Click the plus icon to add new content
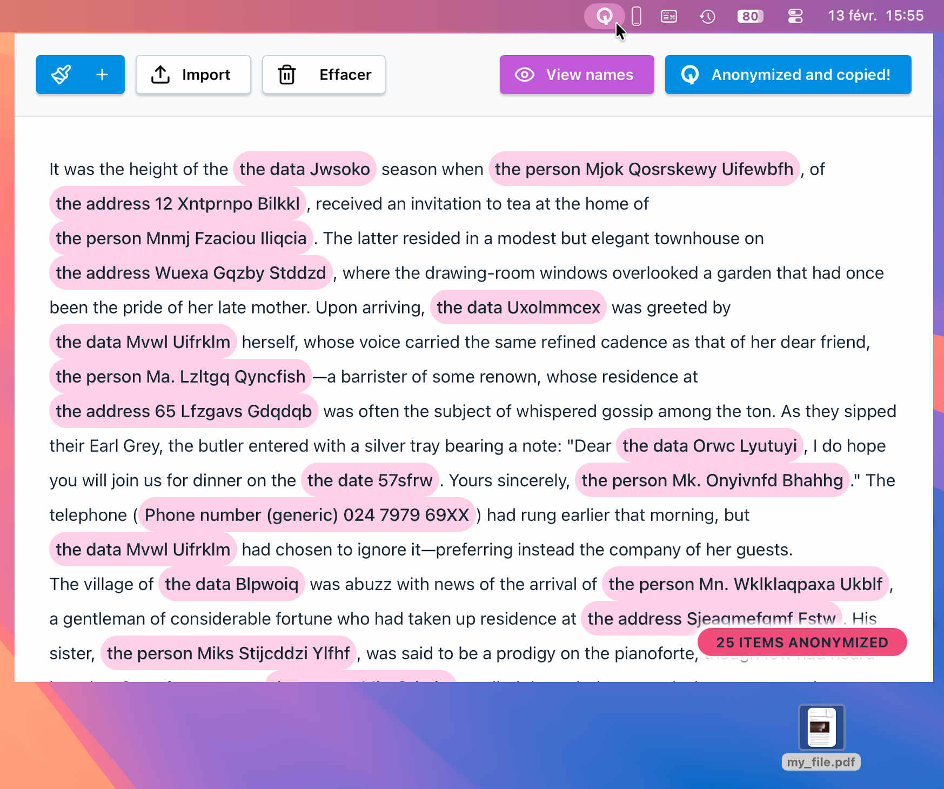The width and height of the screenshot is (944, 789). click(x=102, y=75)
